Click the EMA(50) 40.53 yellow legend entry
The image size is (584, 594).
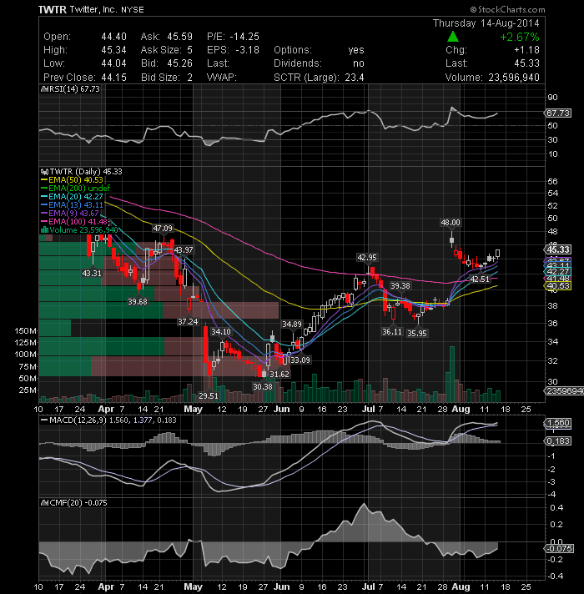[x=72, y=180]
